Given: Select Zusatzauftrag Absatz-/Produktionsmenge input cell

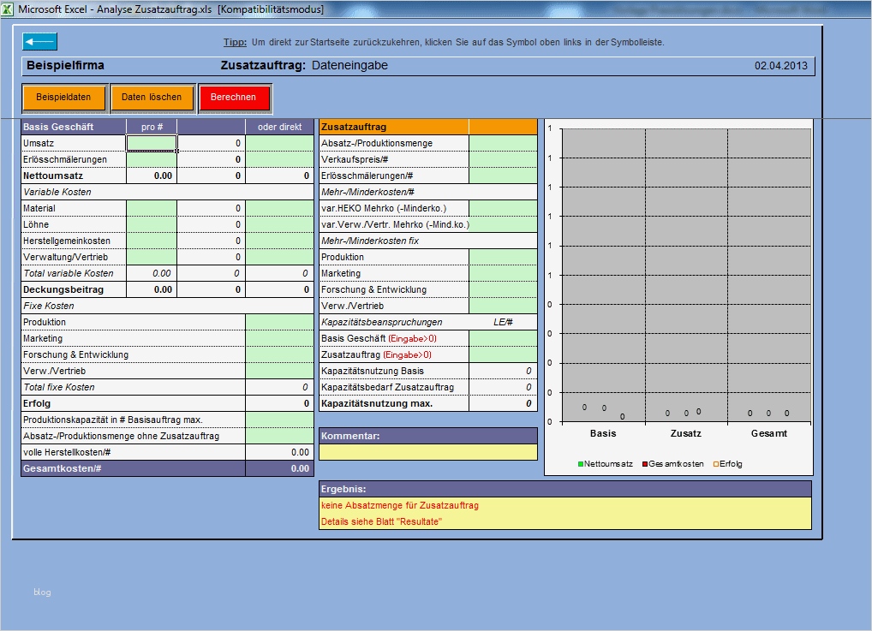Looking at the screenshot, I should click(504, 143).
